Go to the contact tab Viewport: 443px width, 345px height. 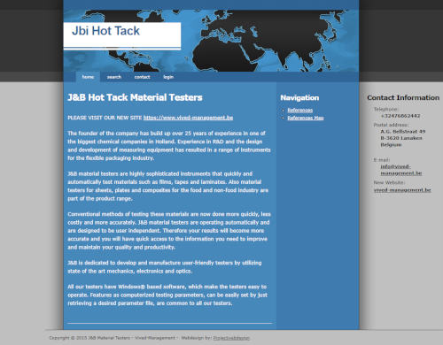(142, 77)
